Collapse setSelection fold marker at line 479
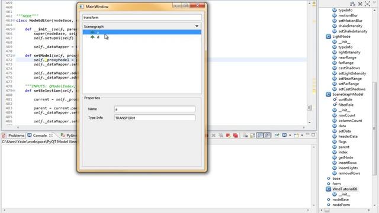 [14, 91]
